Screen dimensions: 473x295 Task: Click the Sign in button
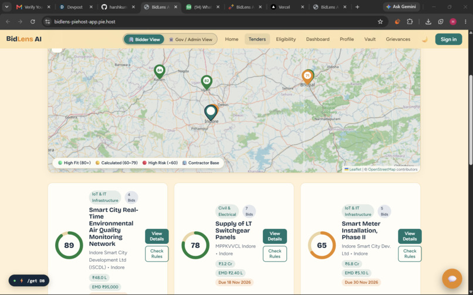coord(448,39)
